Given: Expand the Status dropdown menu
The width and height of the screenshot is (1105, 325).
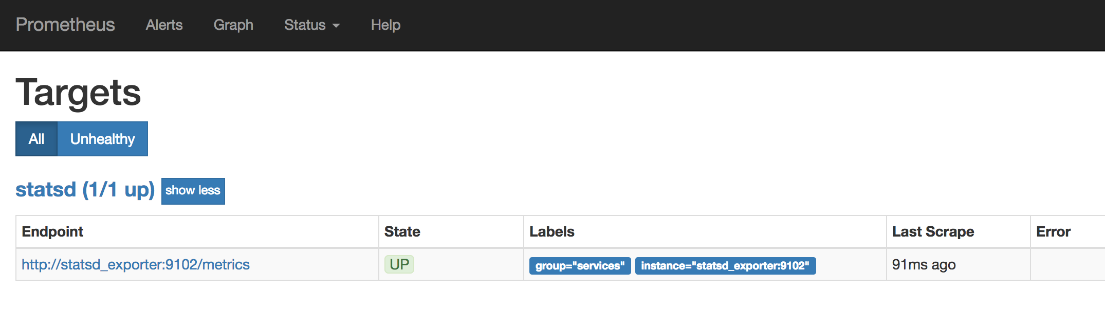Looking at the screenshot, I should click(305, 25).
